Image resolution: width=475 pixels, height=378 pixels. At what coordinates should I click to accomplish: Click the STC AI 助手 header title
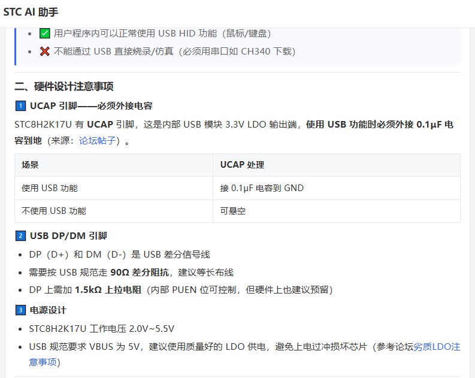[x=31, y=12]
